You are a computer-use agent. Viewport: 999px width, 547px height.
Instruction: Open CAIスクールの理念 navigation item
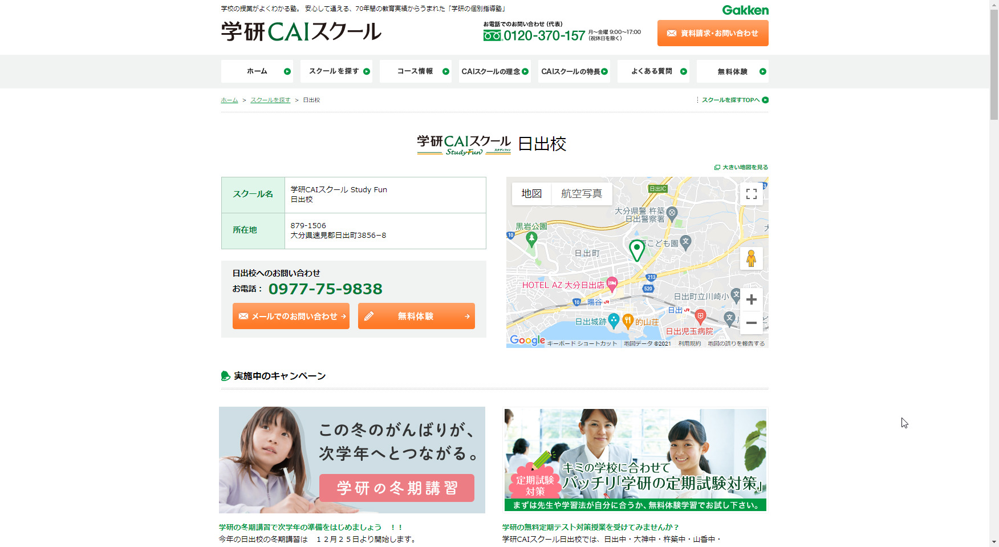[495, 71]
